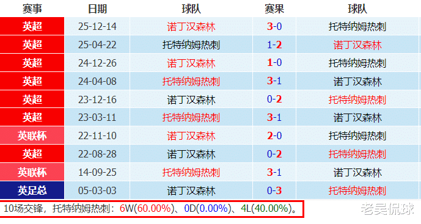
Task: Click the 3-0 score in the 25-12-14 row
Action: (x=274, y=26)
